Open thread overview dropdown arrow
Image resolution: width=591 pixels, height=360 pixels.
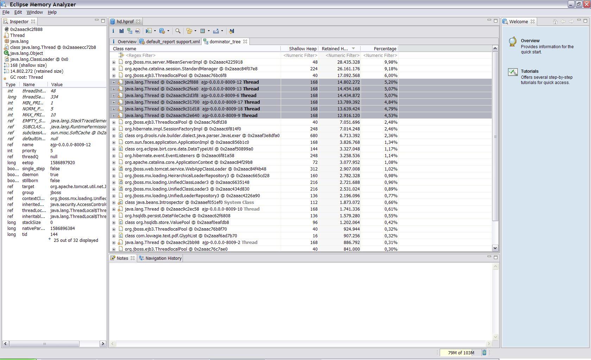tap(155, 31)
